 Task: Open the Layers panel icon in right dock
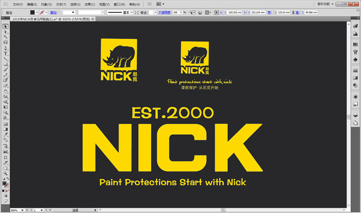[x=356, y=115]
